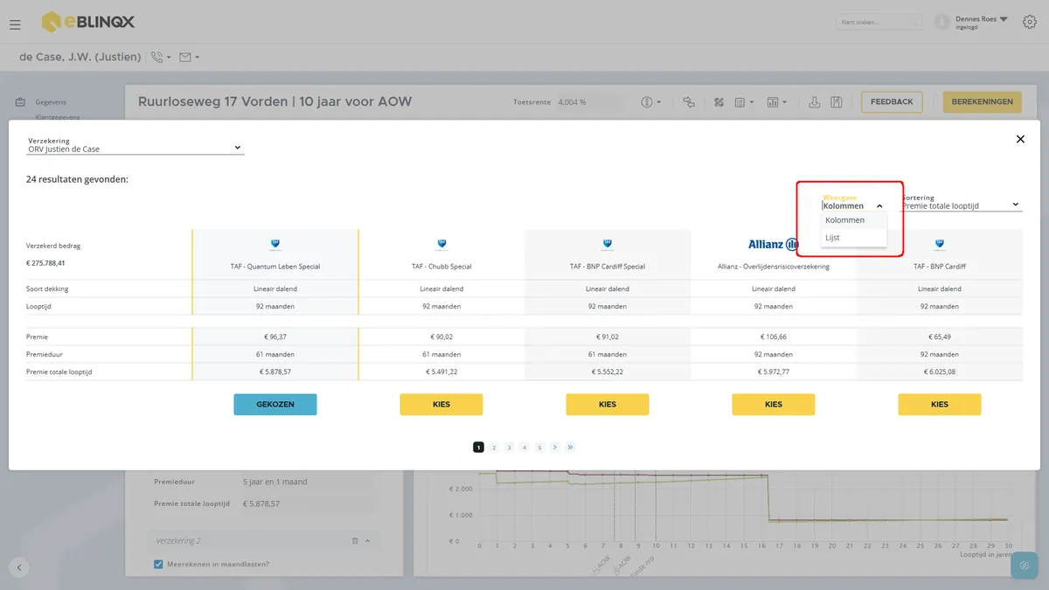The height and width of the screenshot is (590, 1049).
Task: Click the Toetsrente percentage field
Action: pyautogui.click(x=590, y=102)
